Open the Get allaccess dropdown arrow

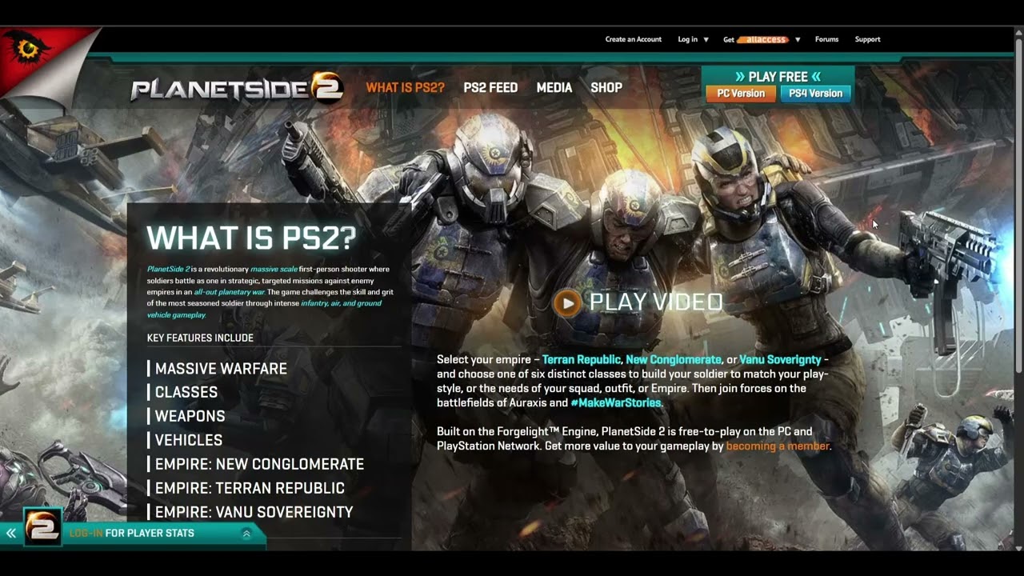point(798,39)
